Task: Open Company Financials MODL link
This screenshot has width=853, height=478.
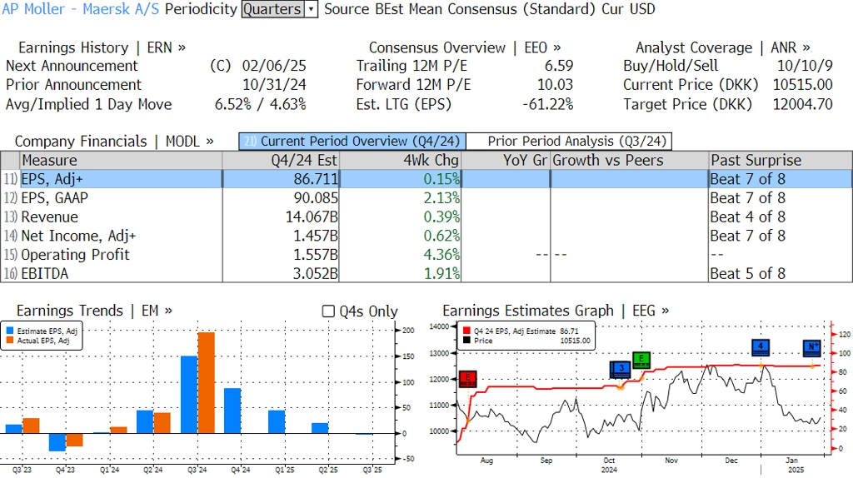Action: (x=114, y=142)
